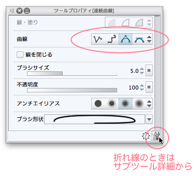Viewport: 196px width, 176px height.
Task: Select the quadratic Bezier curve mode icon
Action: [125, 39]
